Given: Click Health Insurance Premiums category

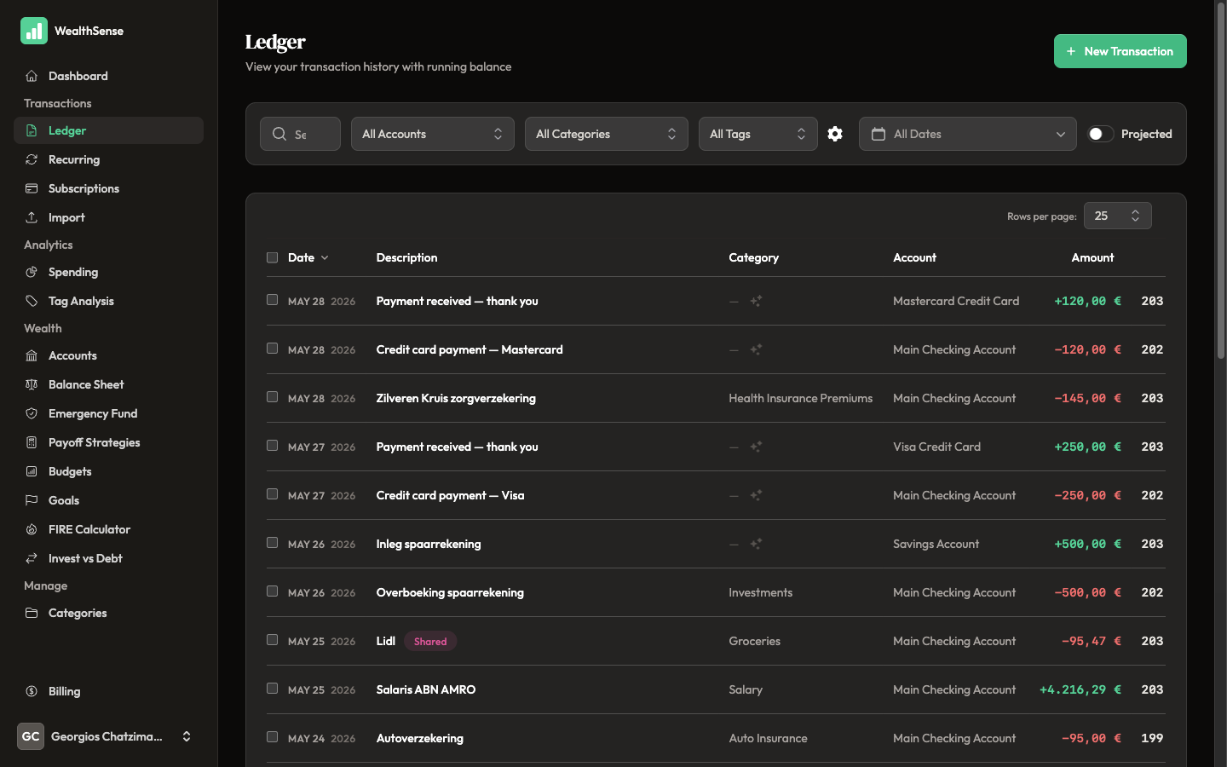Looking at the screenshot, I should pyautogui.click(x=800, y=398).
